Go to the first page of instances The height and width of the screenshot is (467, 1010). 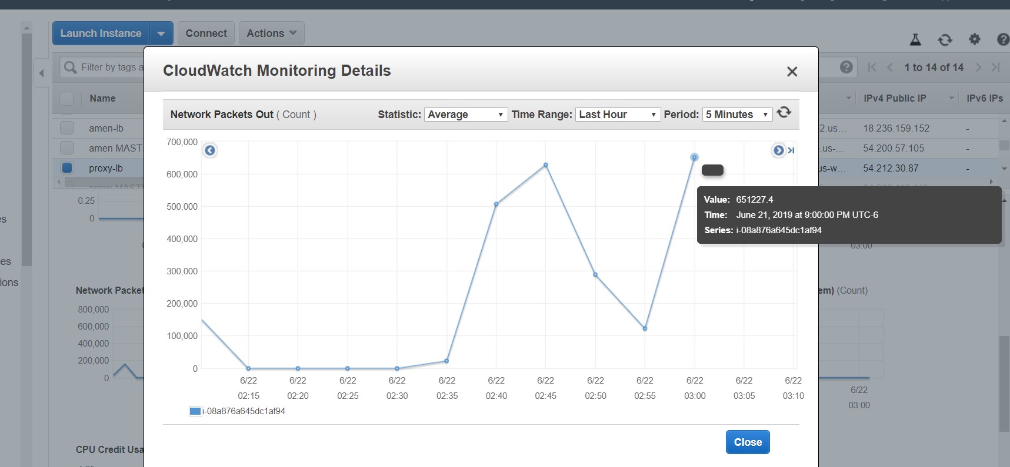[872, 68]
